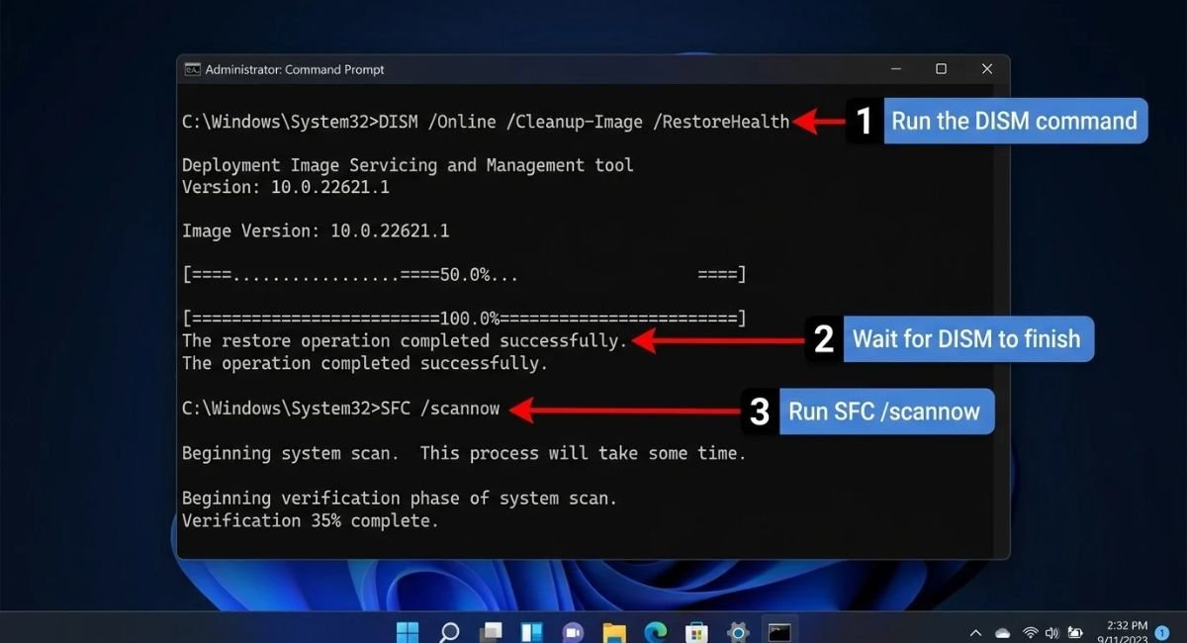Open the Windows Start menu
Viewport: 1187px width, 643px height.
tap(407, 631)
